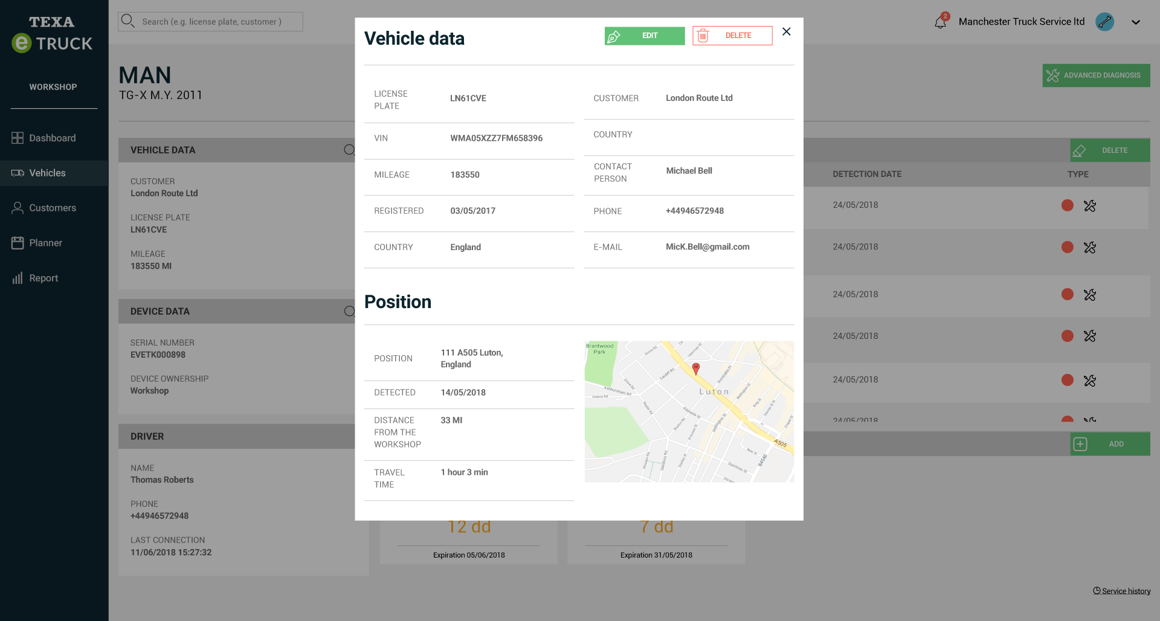Click red status dot in first fault row

(1068, 205)
